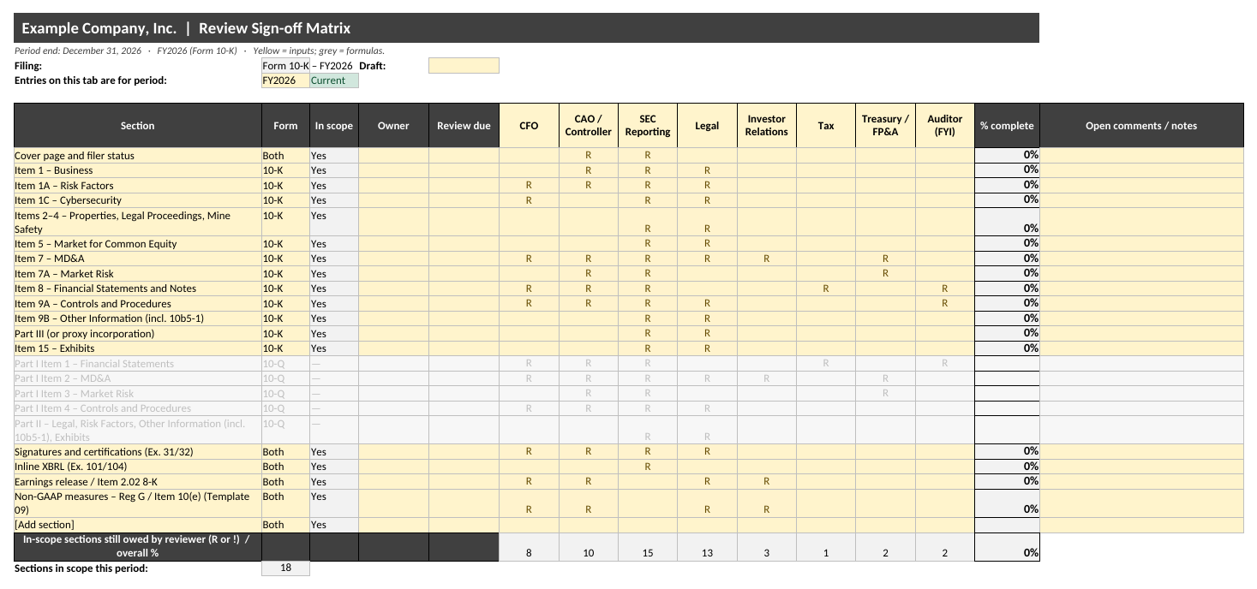Click 'Inline XBRL (Ex. 101/104)' cell

point(138,467)
